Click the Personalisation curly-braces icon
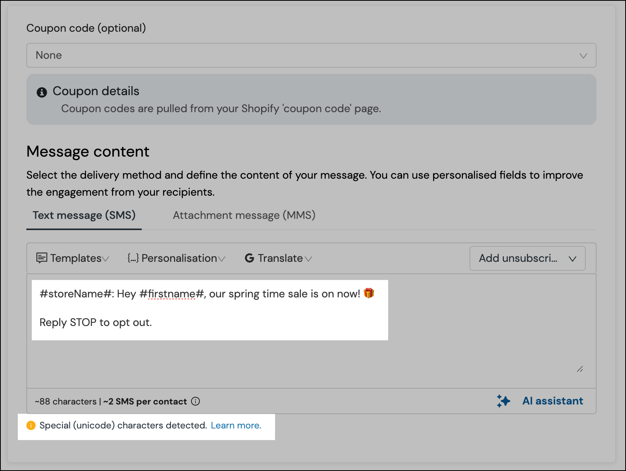This screenshot has height=471, width=626. tap(132, 258)
